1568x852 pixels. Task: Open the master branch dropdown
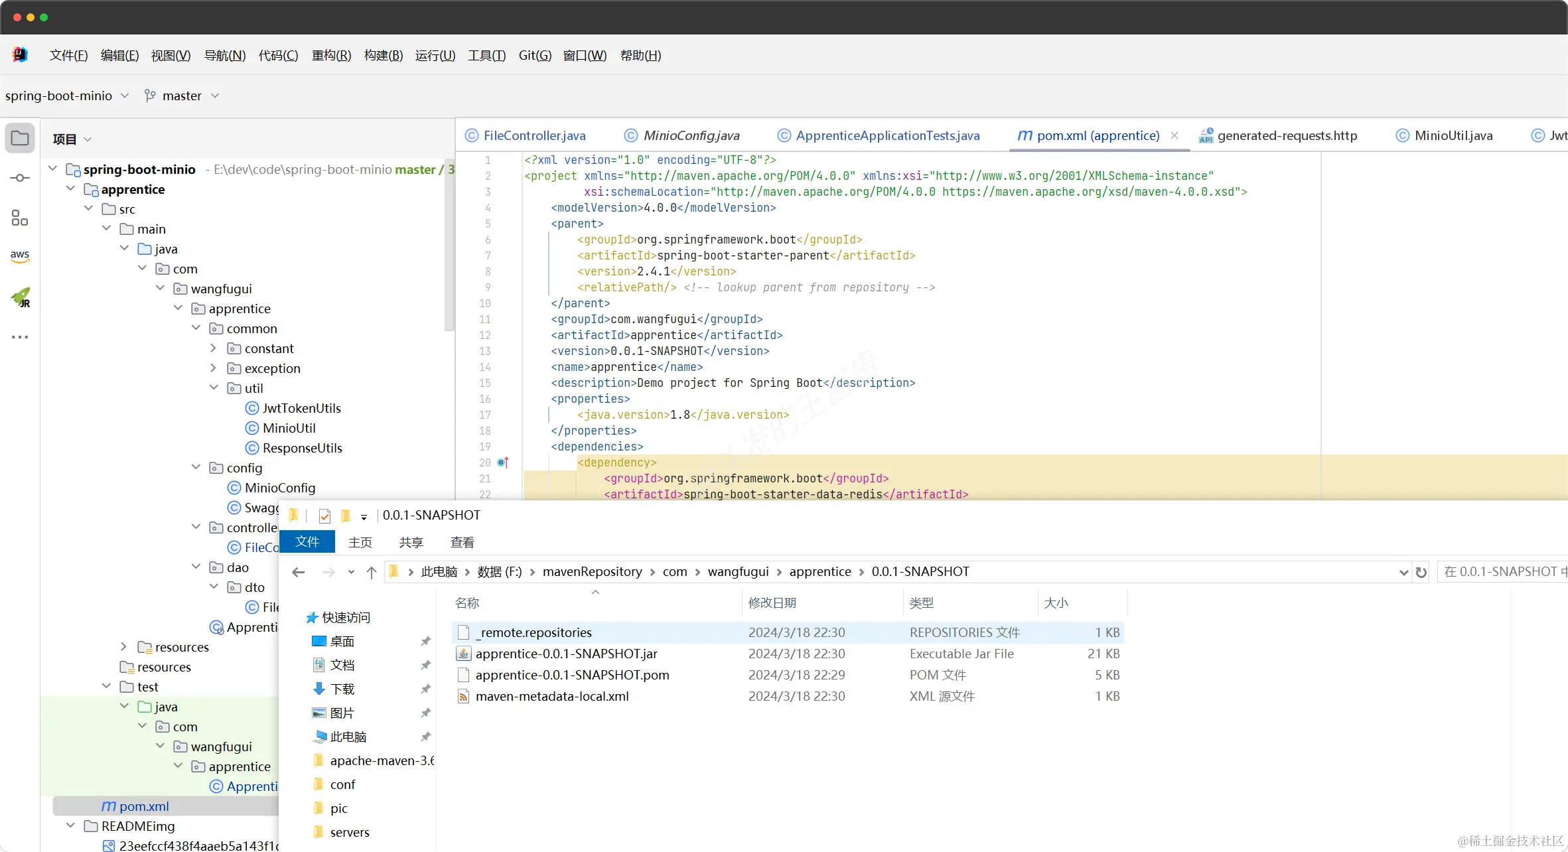[x=182, y=96]
